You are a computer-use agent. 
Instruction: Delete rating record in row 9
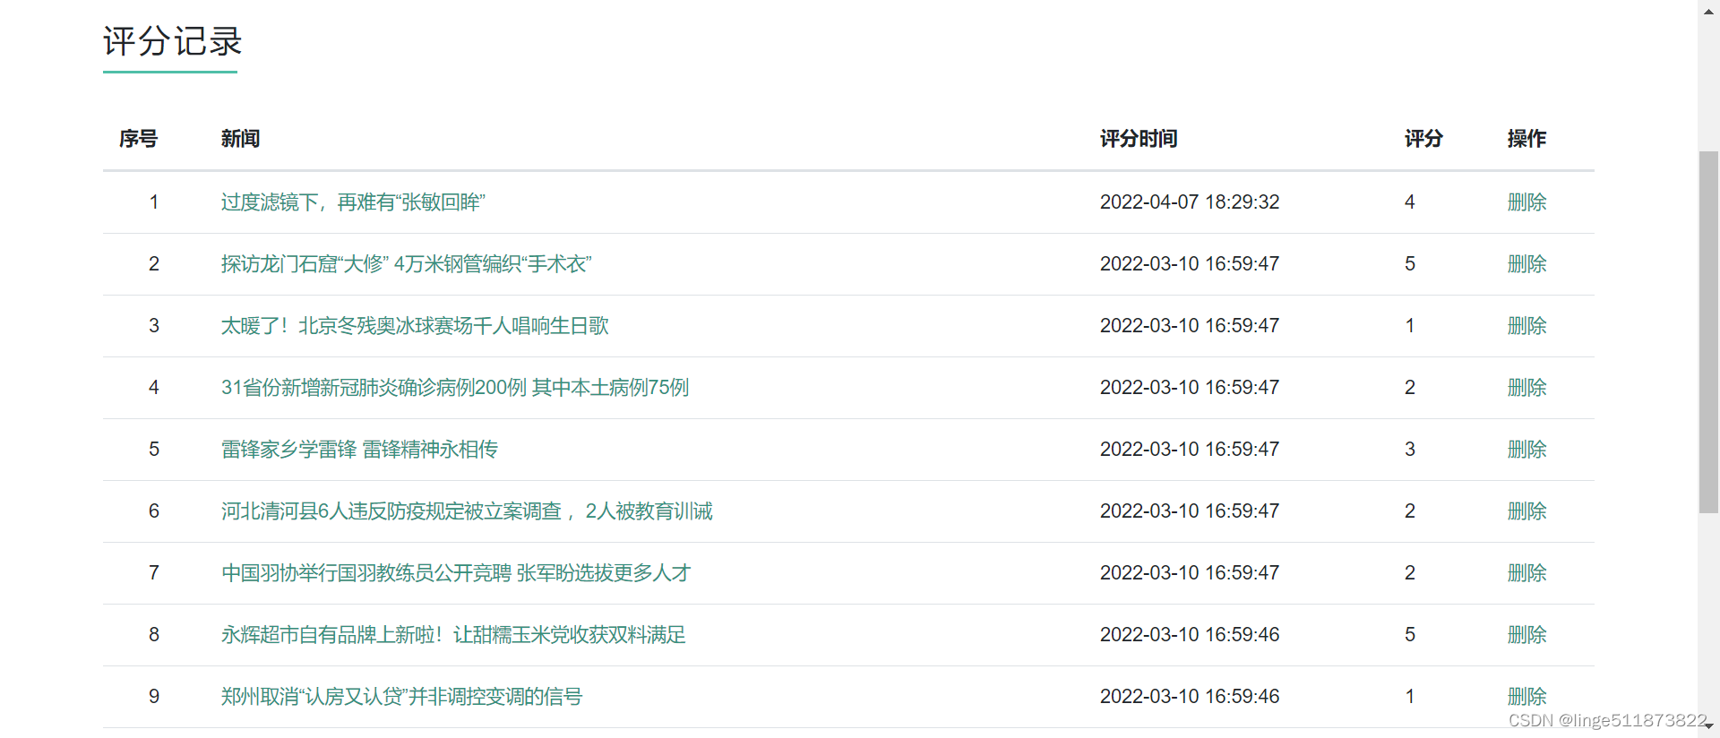pos(1526,697)
